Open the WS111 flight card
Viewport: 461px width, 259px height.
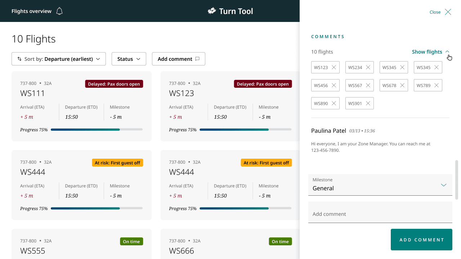[82, 106]
